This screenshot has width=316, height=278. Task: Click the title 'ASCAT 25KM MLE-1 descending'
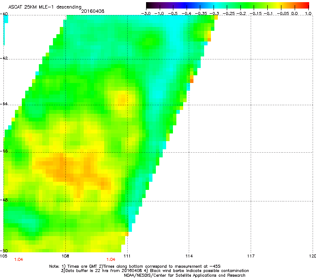click(45, 7)
